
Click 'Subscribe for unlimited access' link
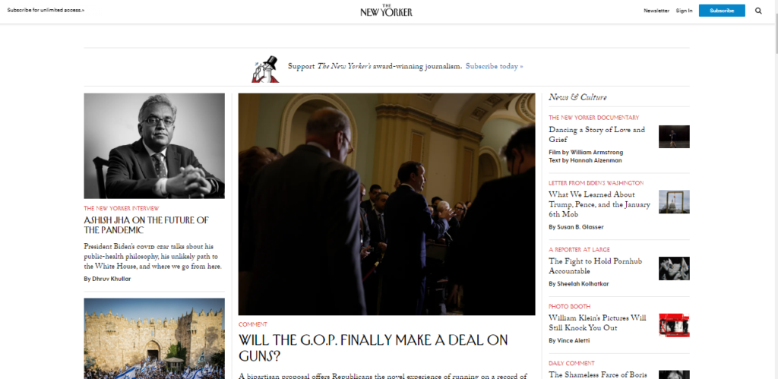tap(46, 10)
